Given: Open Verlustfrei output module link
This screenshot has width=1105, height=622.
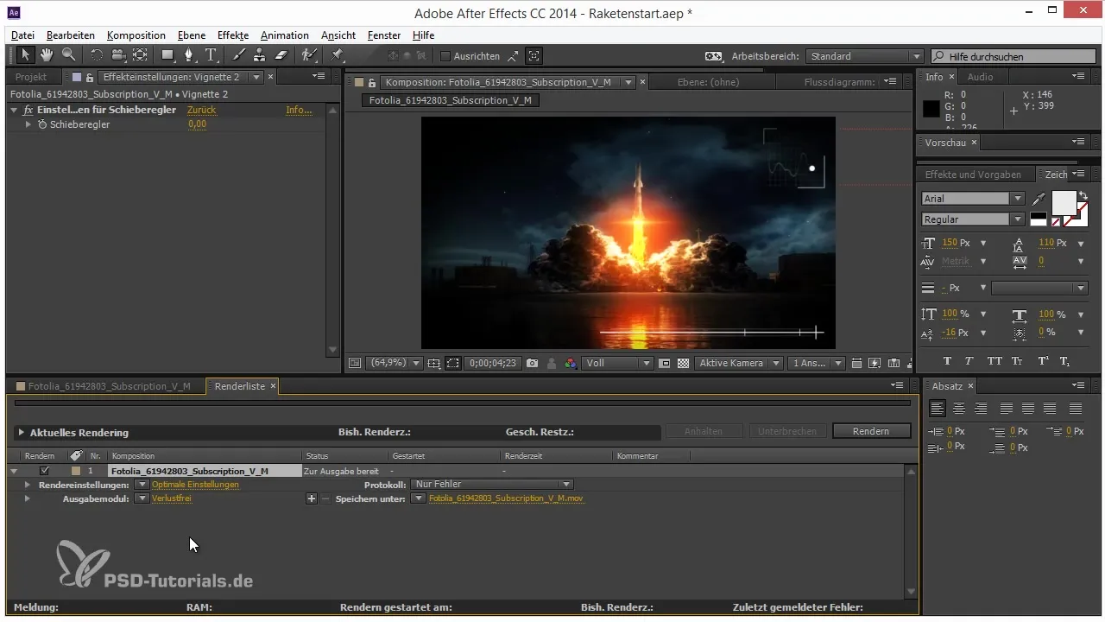Looking at the screenshot, I should 172,498.
